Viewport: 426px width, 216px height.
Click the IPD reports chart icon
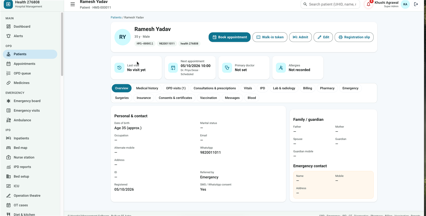click(x=9, y=167)
